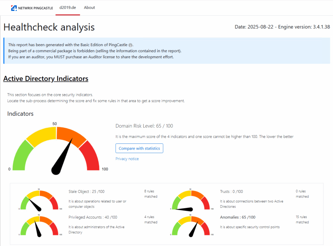The image size is (333, 246).
Task: Click the Stale Object gauge chart
Action: pyautogui.click(x=39, y=199)
